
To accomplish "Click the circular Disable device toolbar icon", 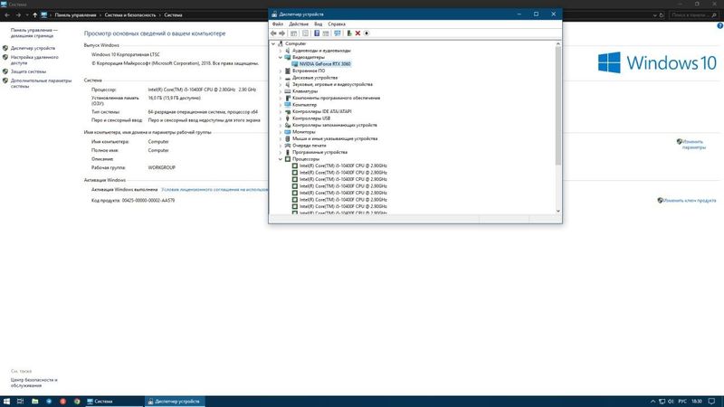I will pos(367,33).
